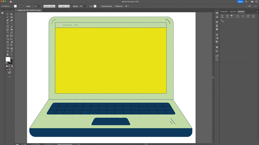Select the Hand tool
Screen dimensions: 259x145
[7, 54]
